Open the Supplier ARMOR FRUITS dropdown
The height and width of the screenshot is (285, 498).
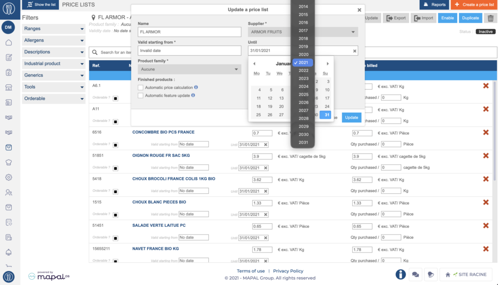click(302, 32)
